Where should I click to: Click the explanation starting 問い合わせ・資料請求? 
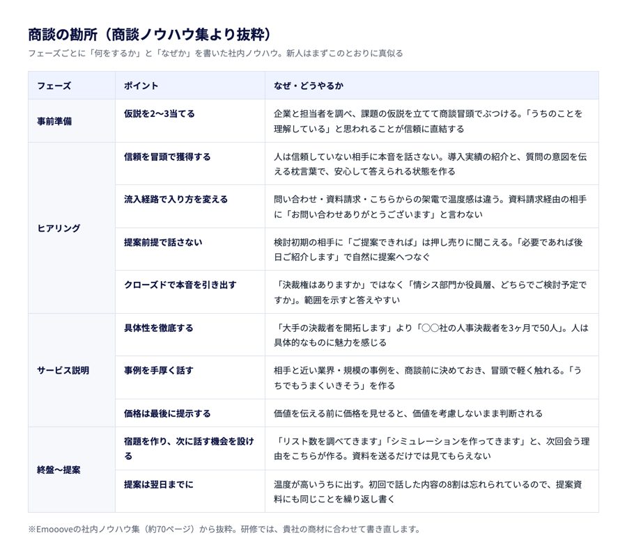tap(431, 207)
